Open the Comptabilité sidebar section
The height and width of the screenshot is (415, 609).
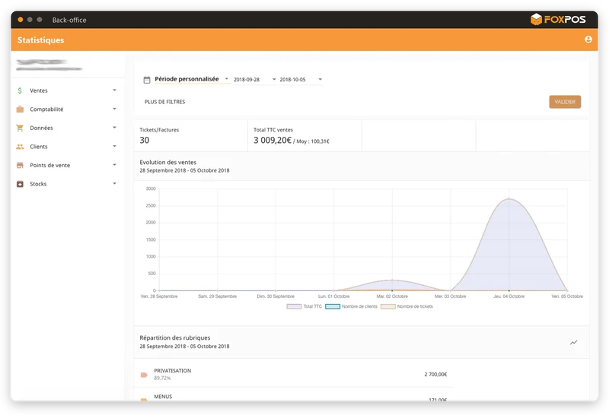[x=66, y=109]
